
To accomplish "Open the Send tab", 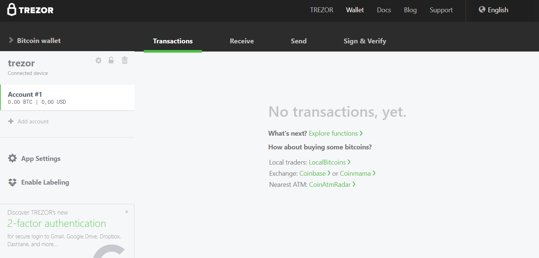I will pyautogui.click(x=299, y=41).
